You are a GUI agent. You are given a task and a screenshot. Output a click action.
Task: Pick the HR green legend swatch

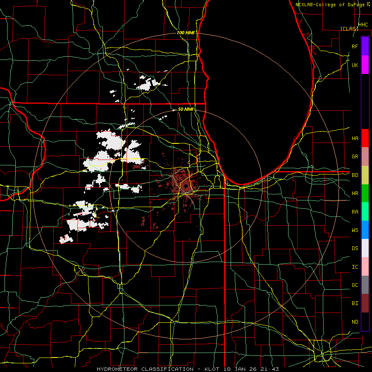(x=365, y=193)
